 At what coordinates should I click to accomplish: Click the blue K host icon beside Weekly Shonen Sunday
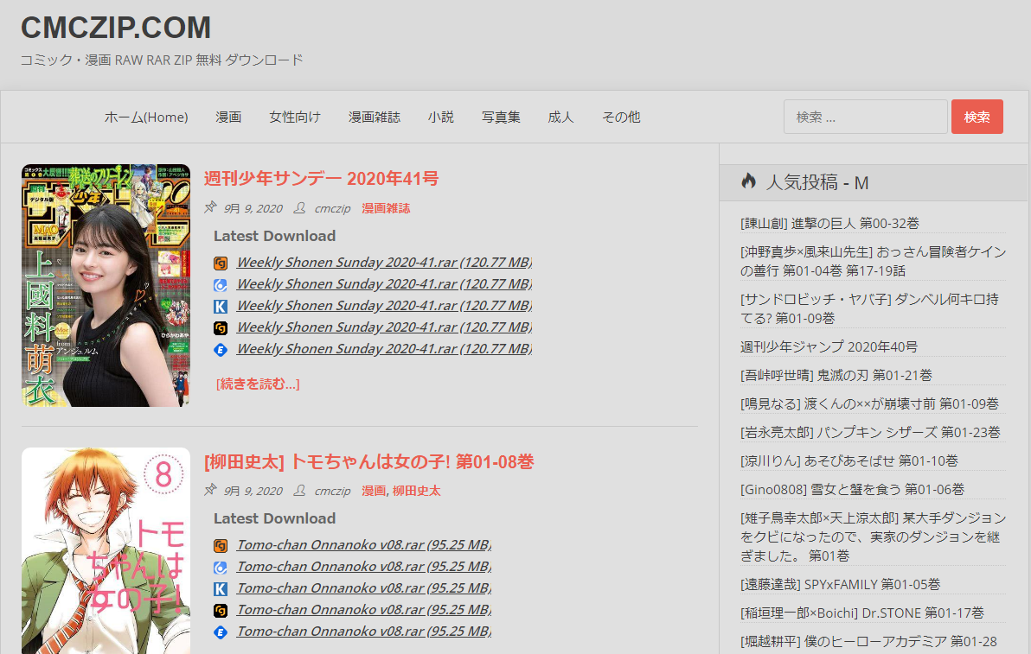point(221,307)
